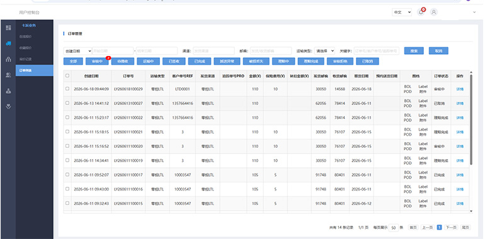Filter orders by 已取消 tab

367,61
